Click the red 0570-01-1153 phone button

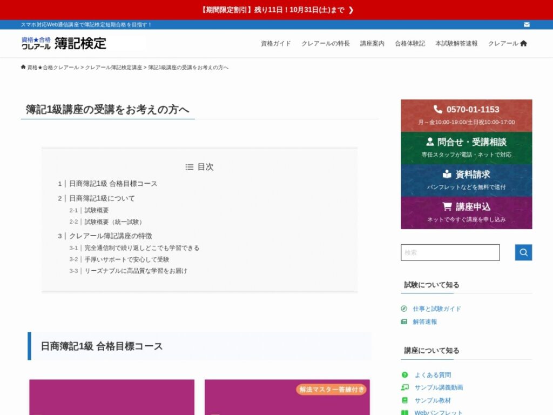[x=466, y=116]
